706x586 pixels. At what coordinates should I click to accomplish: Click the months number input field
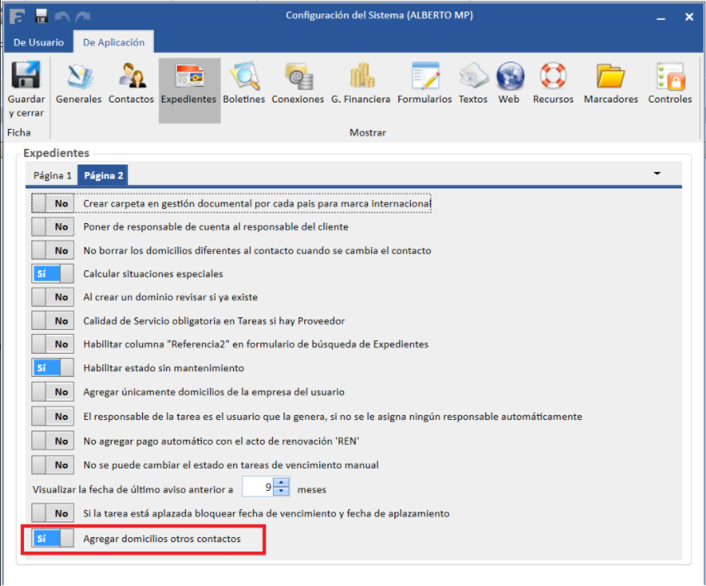point(258,488)
